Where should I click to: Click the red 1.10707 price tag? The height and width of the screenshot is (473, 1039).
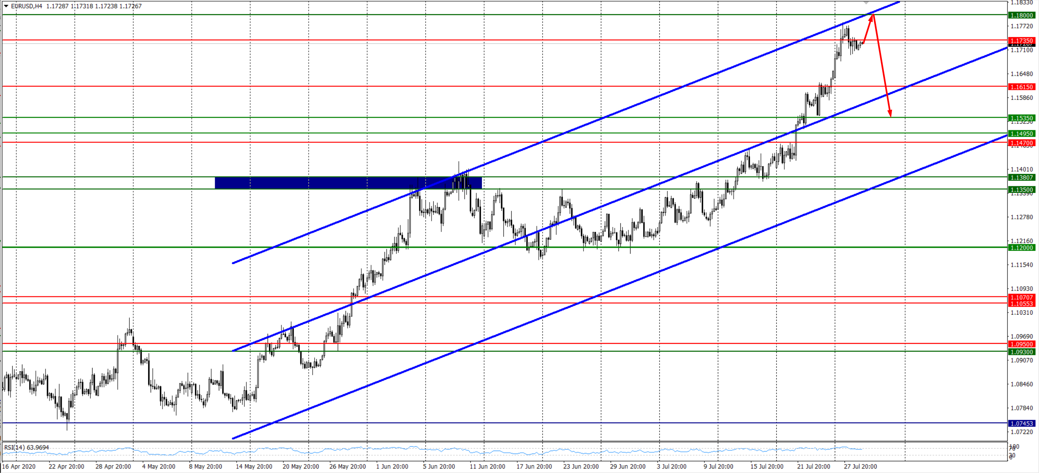[1022, 298]
